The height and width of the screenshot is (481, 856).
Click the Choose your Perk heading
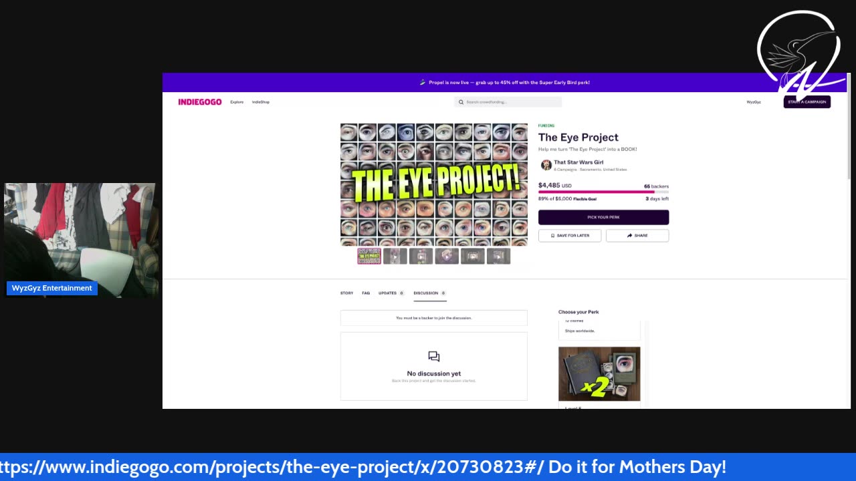[x=578, y=312]
